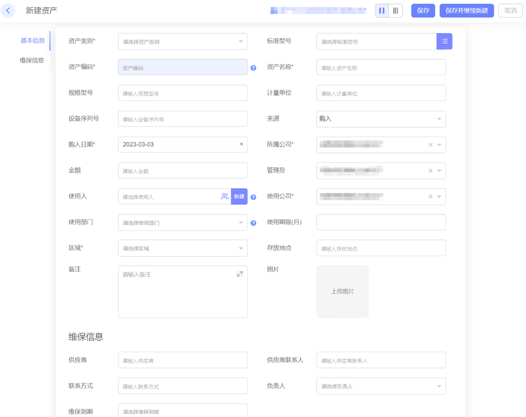This screenshot has height=417, width=526.
Task: Open the 来源 dropdown showing 购入
Action: pyautogui.click(x=381, y=119)
